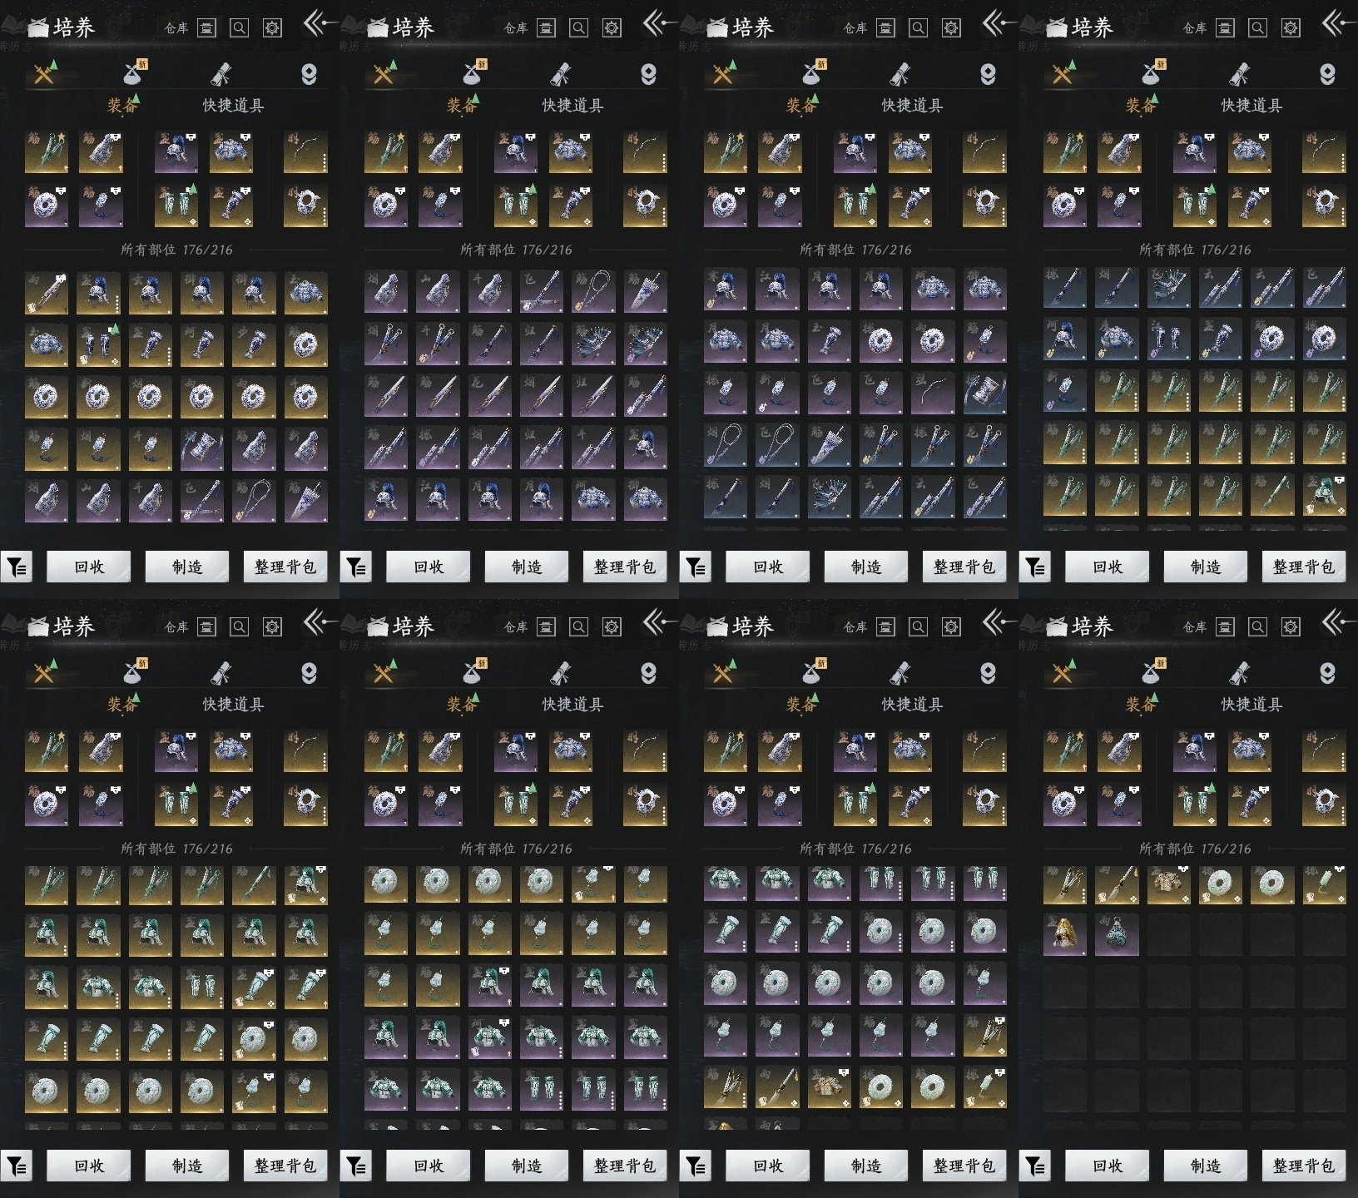Click 制造 button in top-left panel

click(187, 567)
